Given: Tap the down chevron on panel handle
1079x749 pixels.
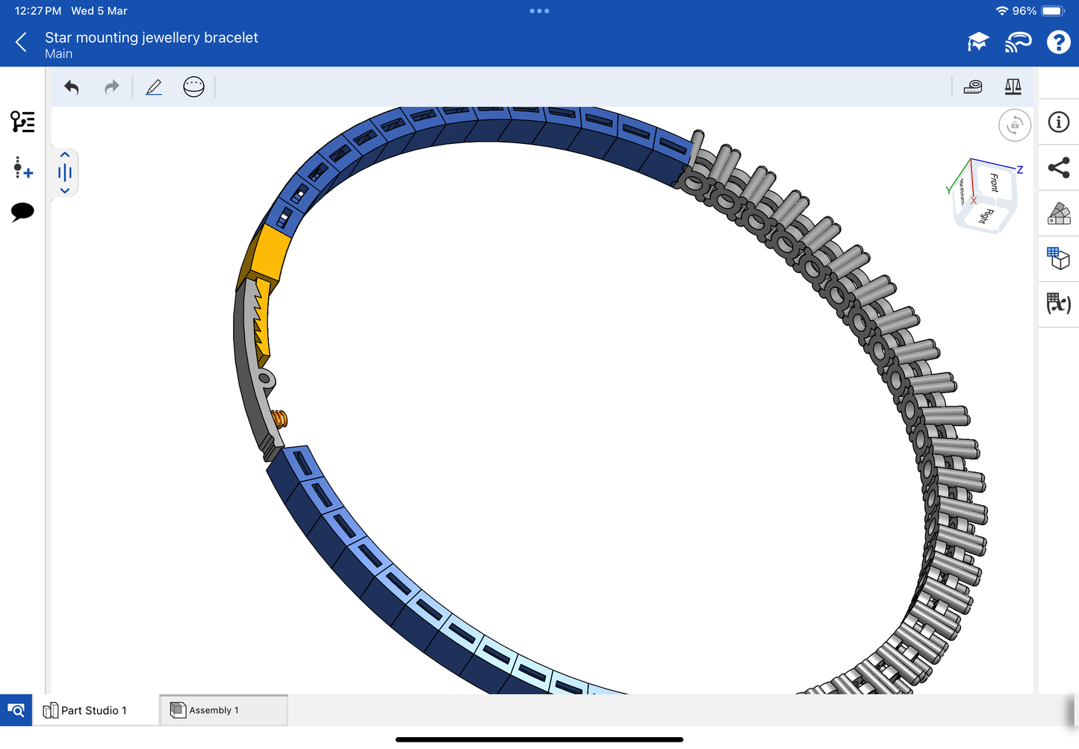Looking at the screenshot, I should point(65,191).
